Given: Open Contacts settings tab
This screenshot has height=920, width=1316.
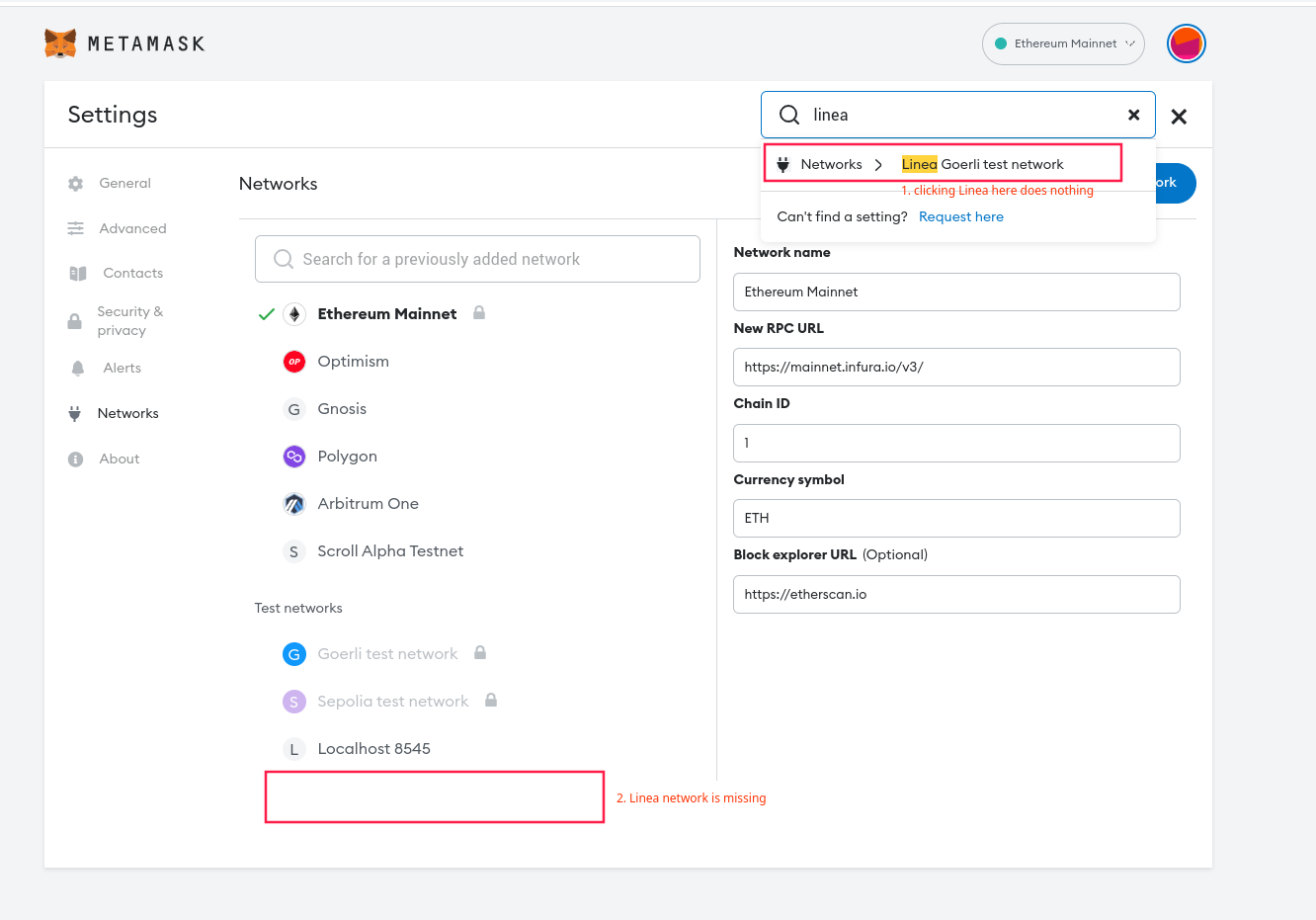Looking at the screenshot, I should tap(133, 273).
